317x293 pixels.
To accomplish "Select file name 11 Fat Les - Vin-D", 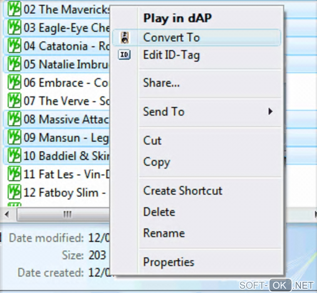I will pos(67,174).
